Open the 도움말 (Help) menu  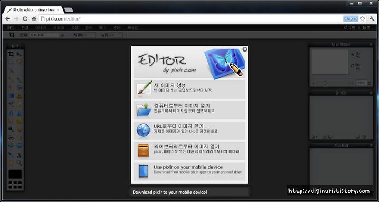coord(133,28)
